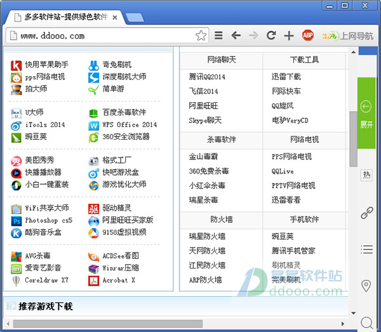Screen dimensions: 381x332
Task: Open 百度杀毒软件 link
Action: 124,112
